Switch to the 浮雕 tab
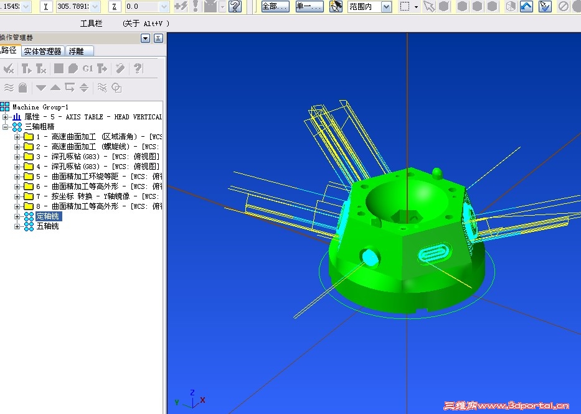This screenshot has width=581, height=414. coord(78,51)
